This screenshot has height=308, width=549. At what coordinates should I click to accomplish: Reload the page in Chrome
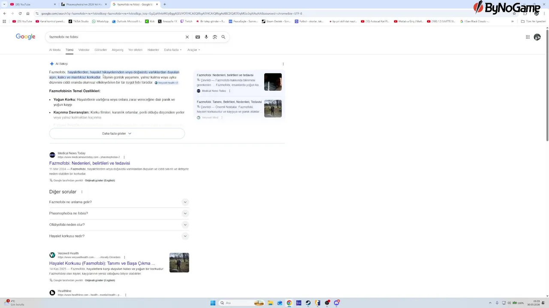click(x=20, y=13)
